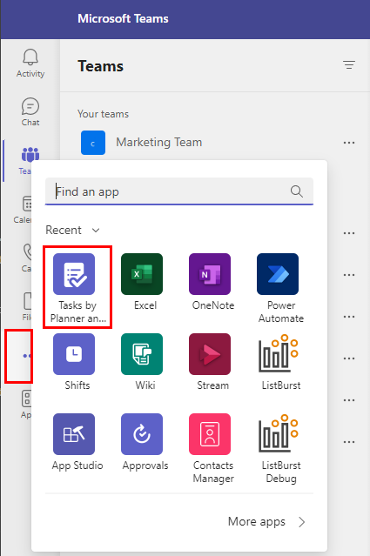Click the Your teams label
The image size is (370, 556).
(x=103, y=114)
